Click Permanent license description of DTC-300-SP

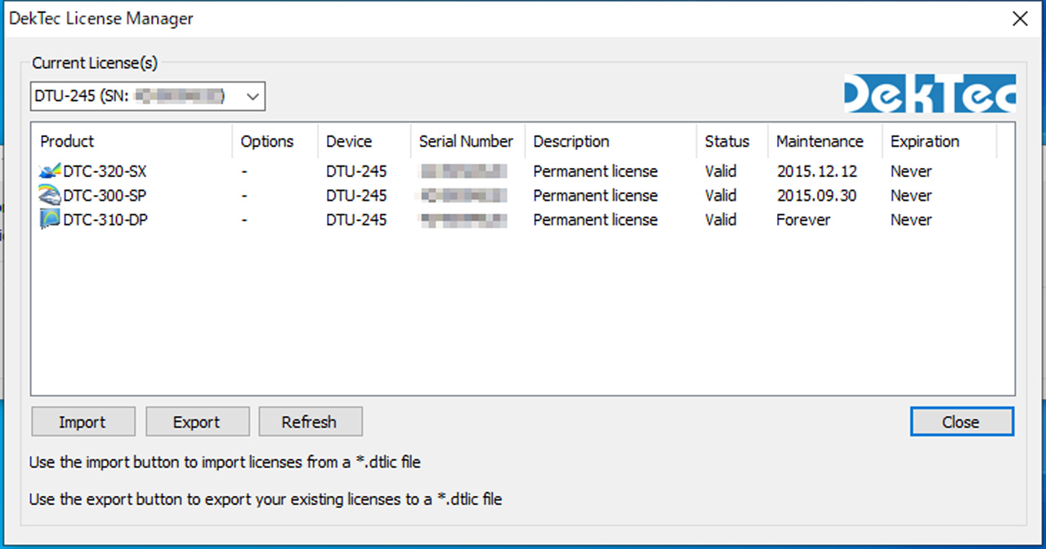(x=596, y=196)
